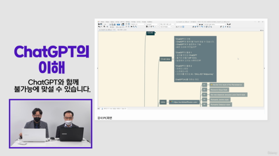Image resolution: width=279 pixels, height=156 pixels.
Task: Toggle bold formatting button
Action: 147,26
